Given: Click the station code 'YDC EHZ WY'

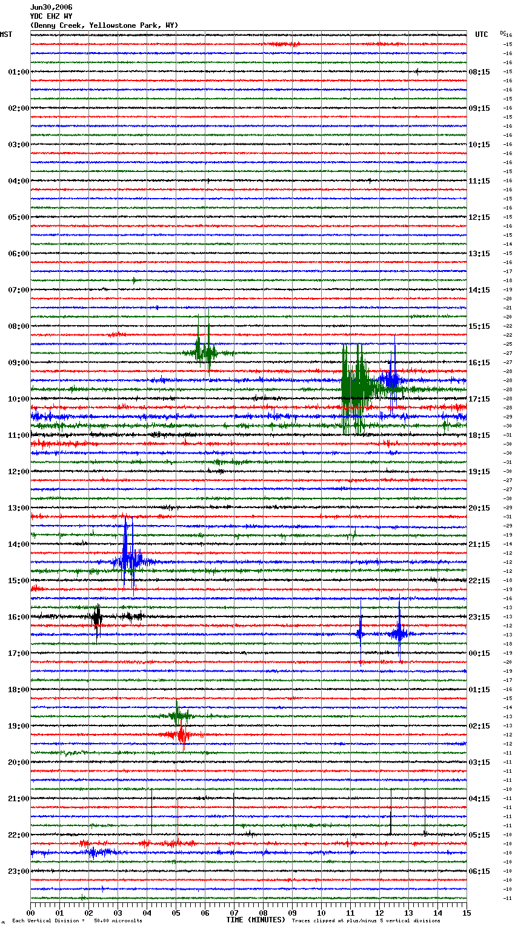Looking at the screenshot, I should (51, 16).
